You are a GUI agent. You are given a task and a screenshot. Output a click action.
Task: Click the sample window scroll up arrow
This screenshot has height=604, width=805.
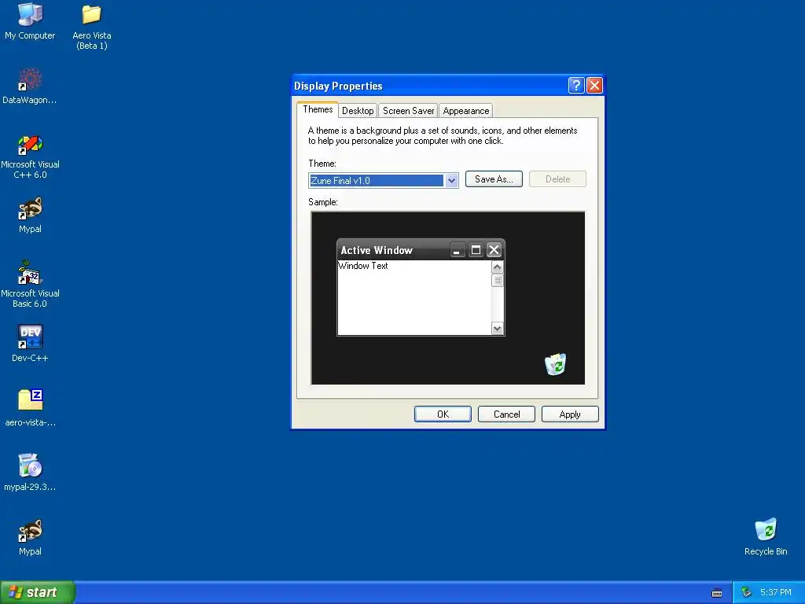pyautogui.click(x=497, y=267)
